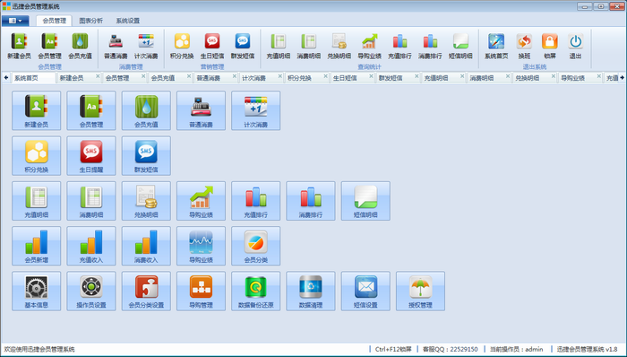Open the 会员充值 tile on the home page
Viewport: 627px width, 357px height.
click(146, 110)
